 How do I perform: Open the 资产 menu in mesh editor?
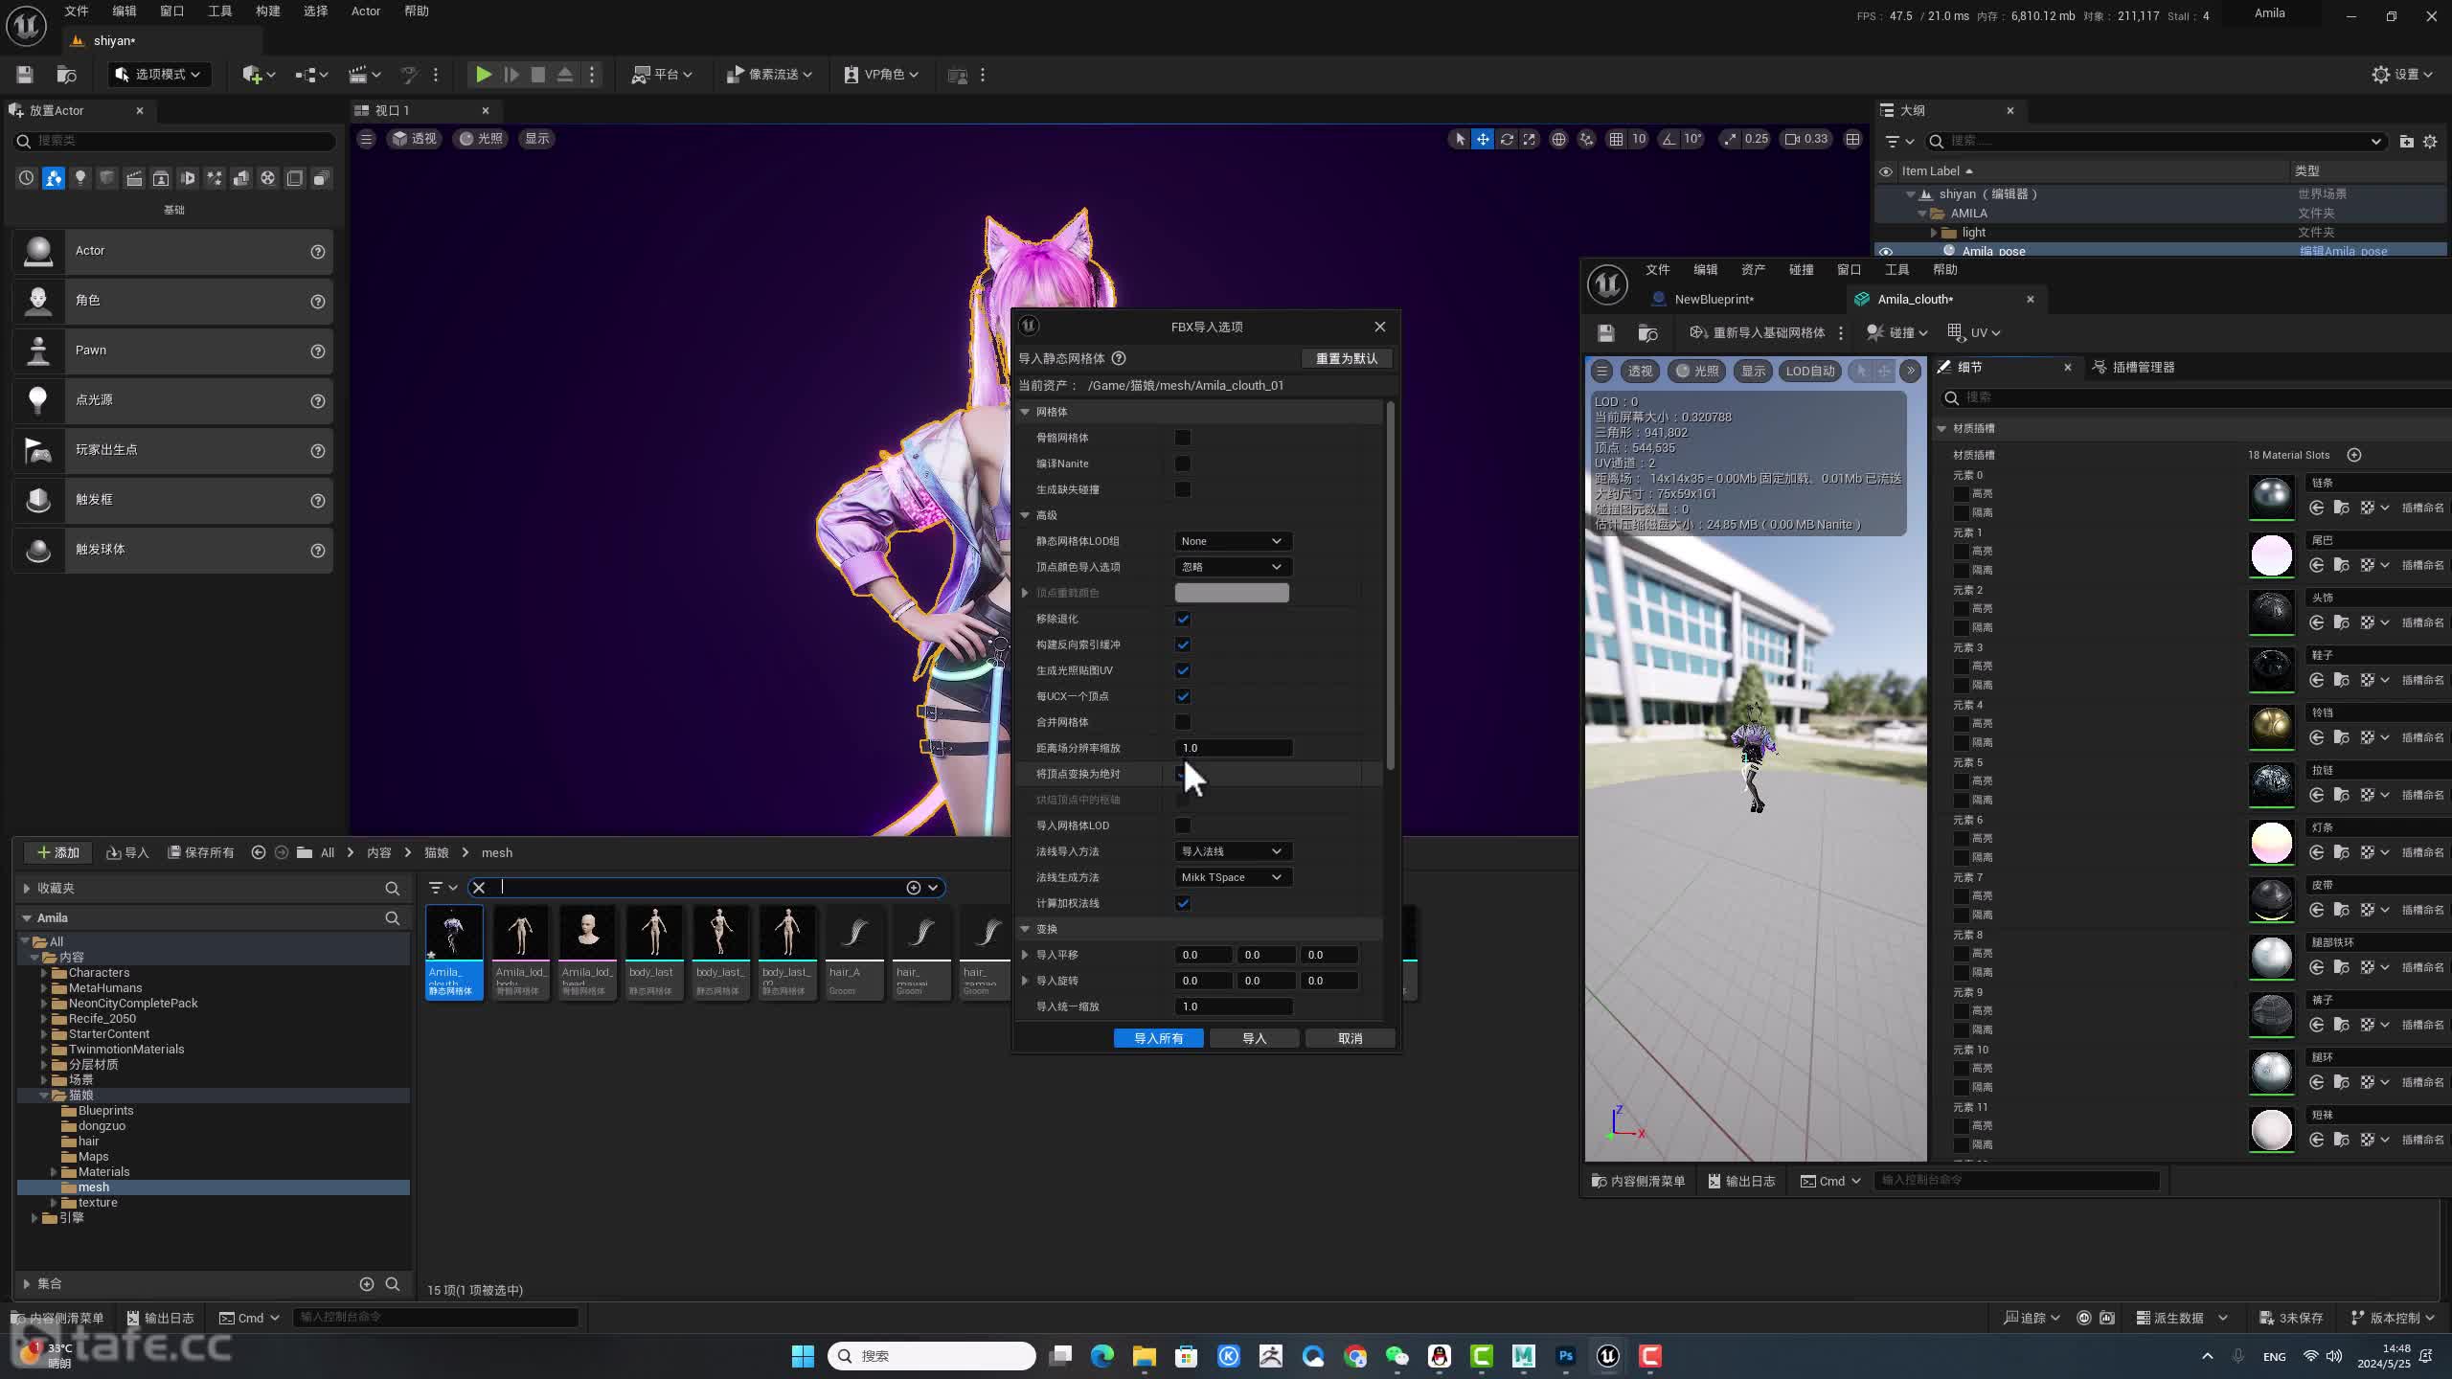tap(1753, 270)
